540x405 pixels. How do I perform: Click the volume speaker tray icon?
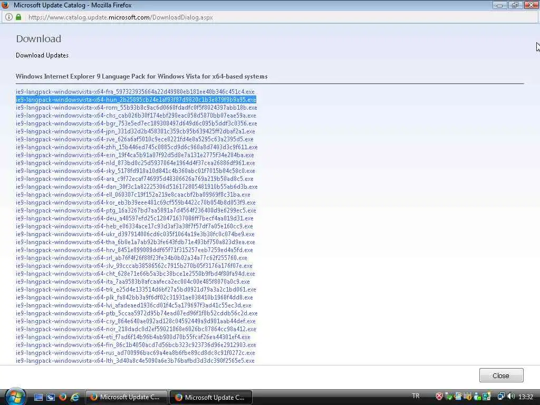point(511,397)
